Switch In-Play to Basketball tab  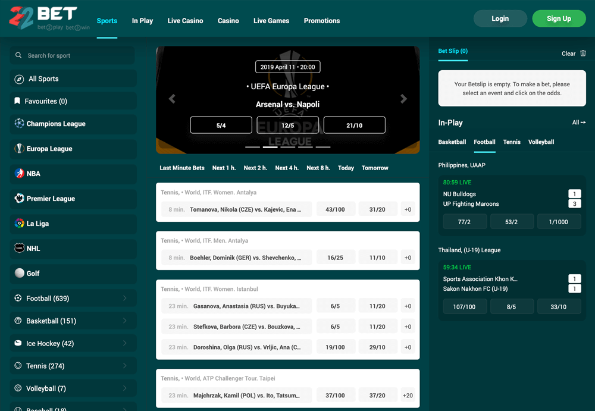[452, 142]
